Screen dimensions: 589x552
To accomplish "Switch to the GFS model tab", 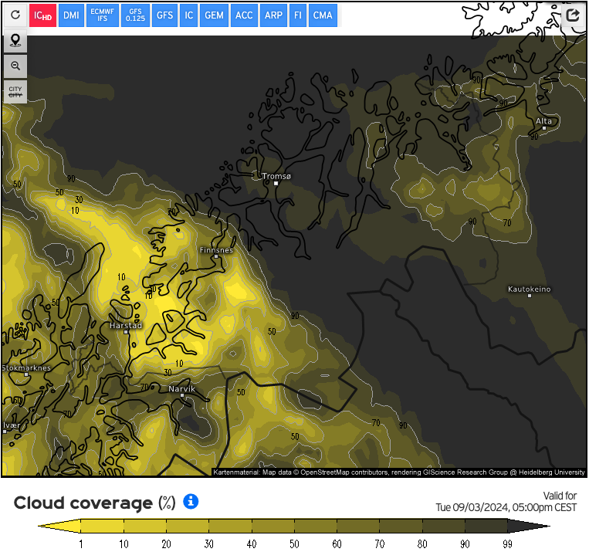I will [x=164, y=15].
